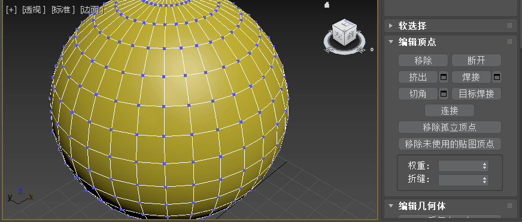Click the ViewCube home icon
Image resolution: width=522 pixels, height=222 pixels.
[327, 5]
